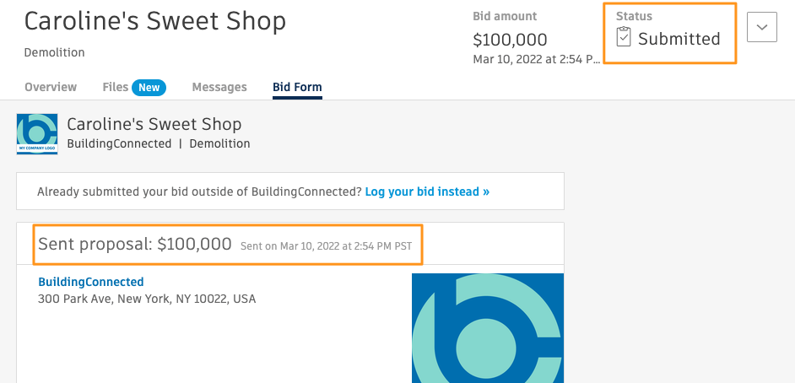Click the bid date under bid amount
Viewport: 795px width, 383px height.
(x=535, y=60)
